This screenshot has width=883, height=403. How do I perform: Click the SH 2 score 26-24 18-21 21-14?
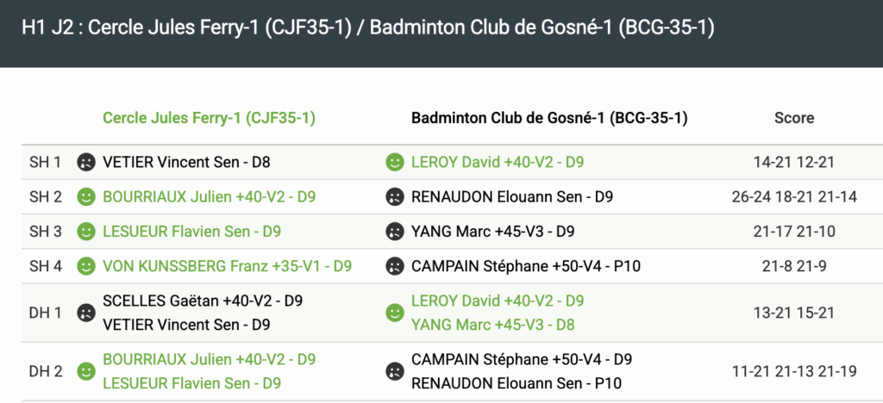(794, 197)
